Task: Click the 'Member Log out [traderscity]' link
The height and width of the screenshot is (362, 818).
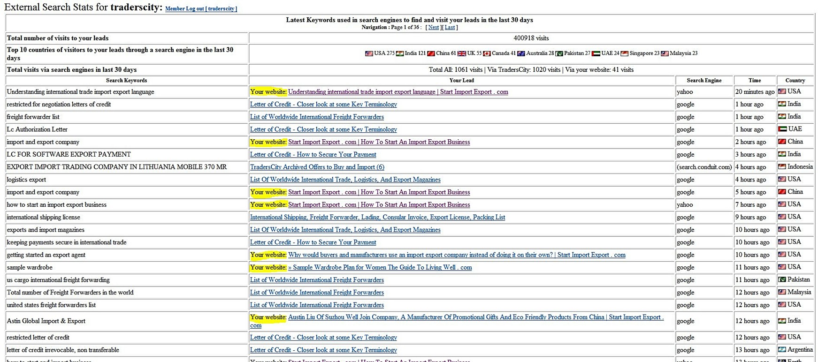Action: tap(201, 9)
